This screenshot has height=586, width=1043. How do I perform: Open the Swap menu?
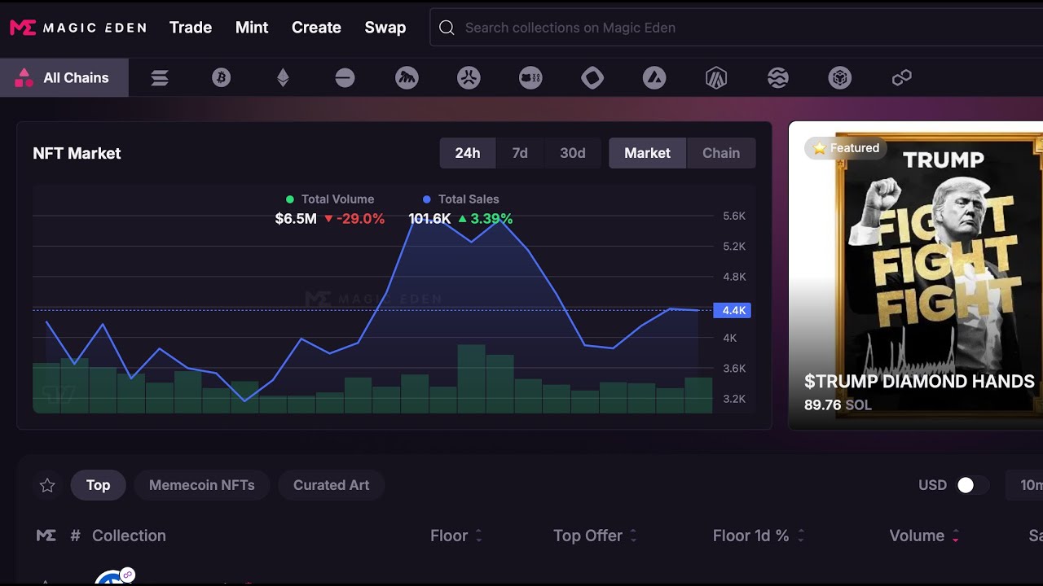coord(385,28)
